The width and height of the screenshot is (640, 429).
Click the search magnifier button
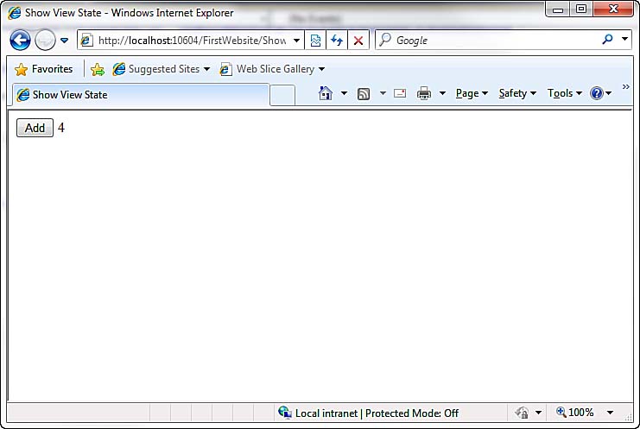[607, 40]
